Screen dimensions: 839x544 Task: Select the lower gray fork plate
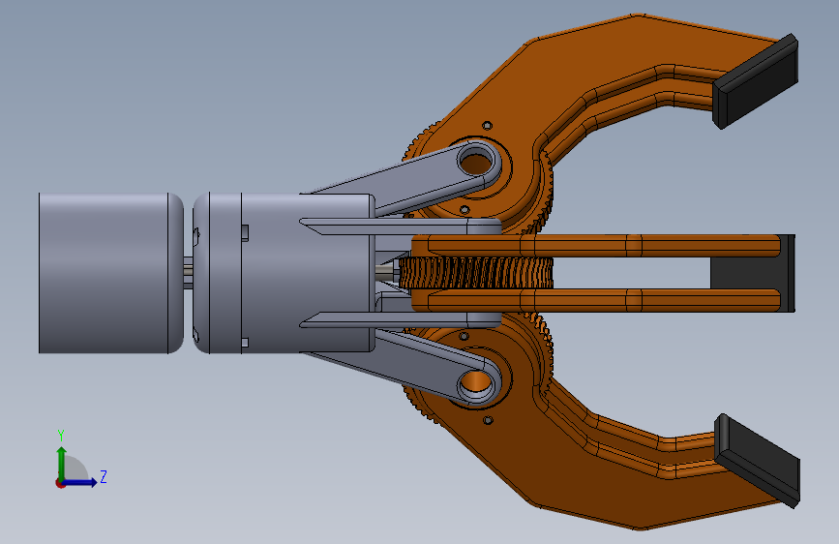pos(401,319)
